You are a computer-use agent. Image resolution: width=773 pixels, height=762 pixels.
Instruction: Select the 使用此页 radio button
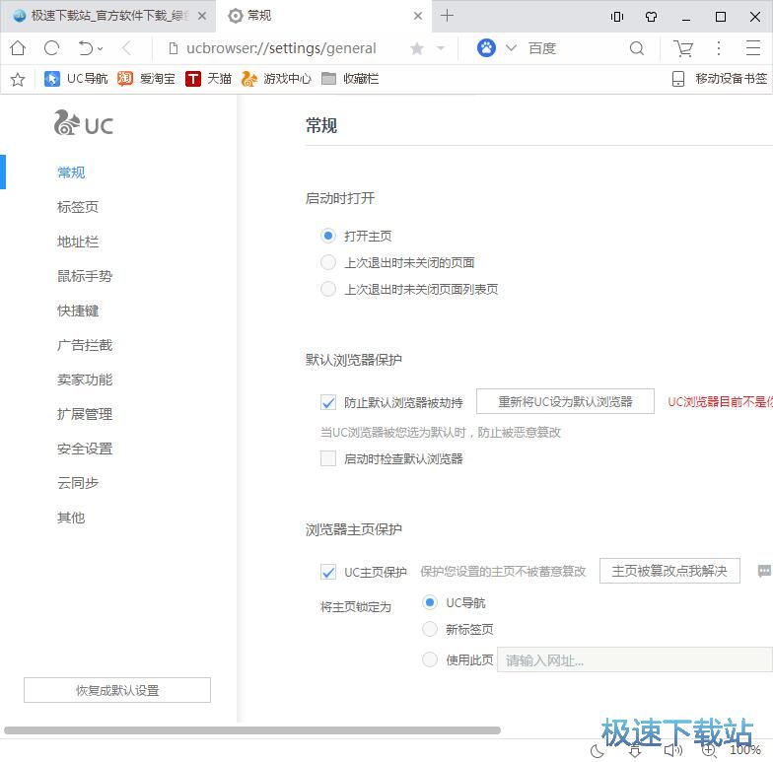pos(430,659)
